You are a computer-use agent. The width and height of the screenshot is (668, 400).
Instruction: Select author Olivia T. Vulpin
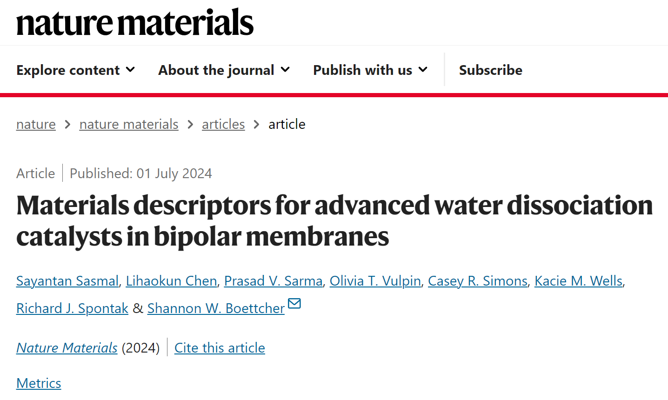pos(375,281)
